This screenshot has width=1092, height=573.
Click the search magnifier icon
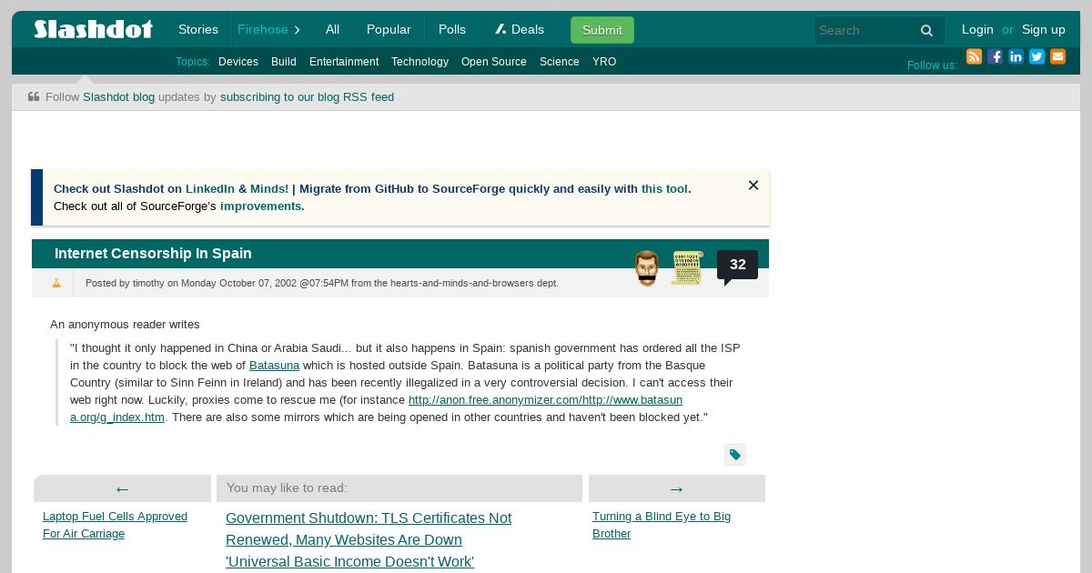(x=926, y=30)
